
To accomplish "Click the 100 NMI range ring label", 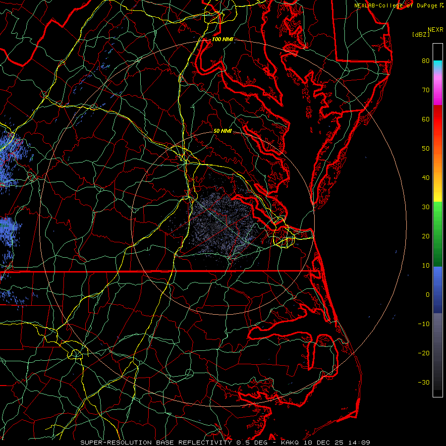I will [x=223, y=39].
